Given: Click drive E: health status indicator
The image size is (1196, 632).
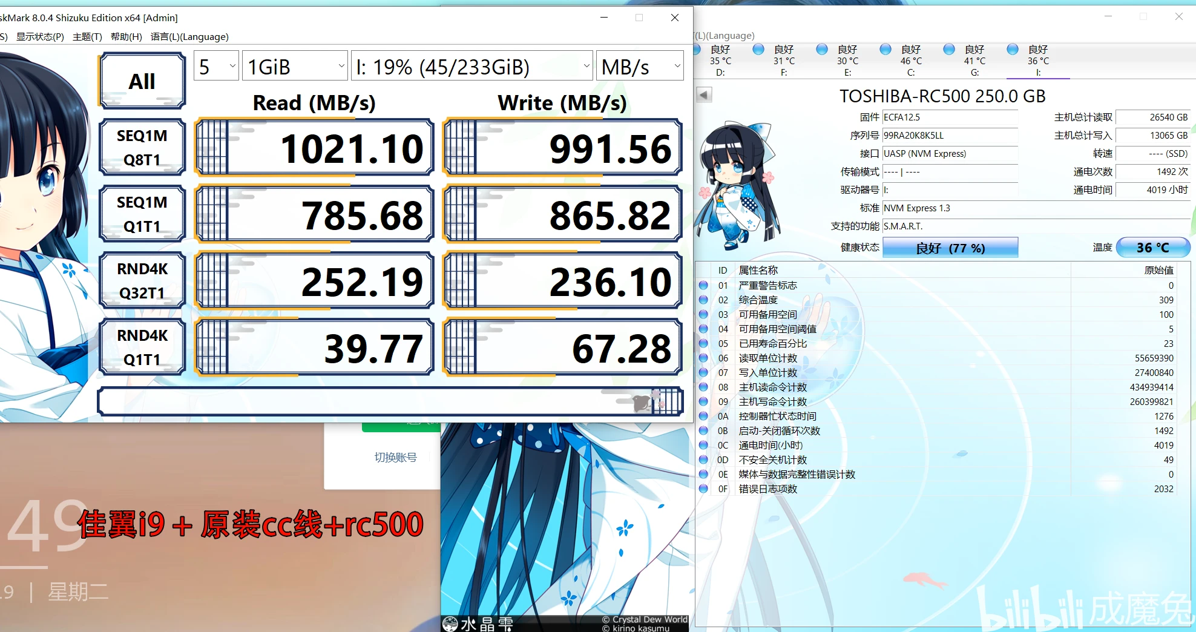Looking at the screenshot, I should (x=822, y=50).
